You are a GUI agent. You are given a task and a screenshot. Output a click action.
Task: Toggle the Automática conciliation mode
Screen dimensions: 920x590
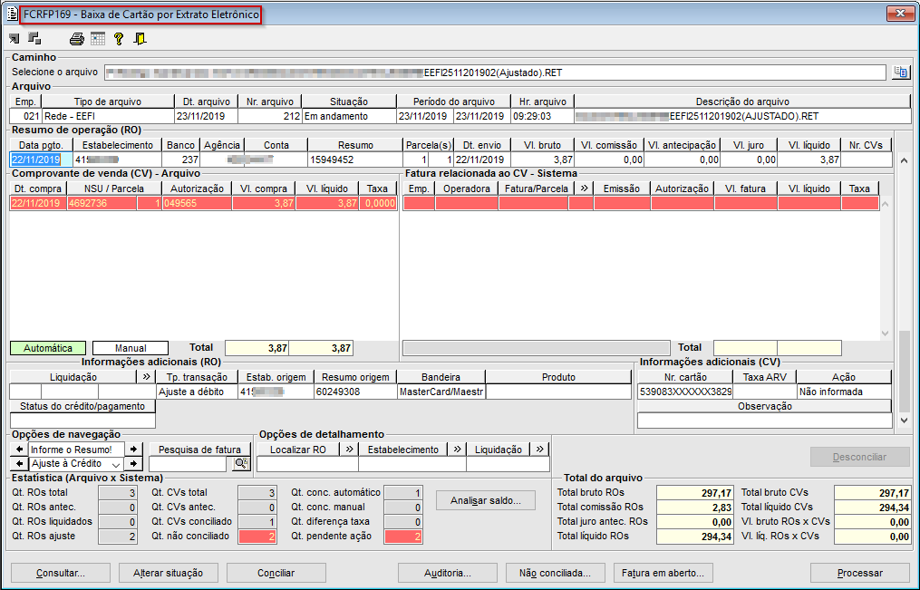coord(48,348)
